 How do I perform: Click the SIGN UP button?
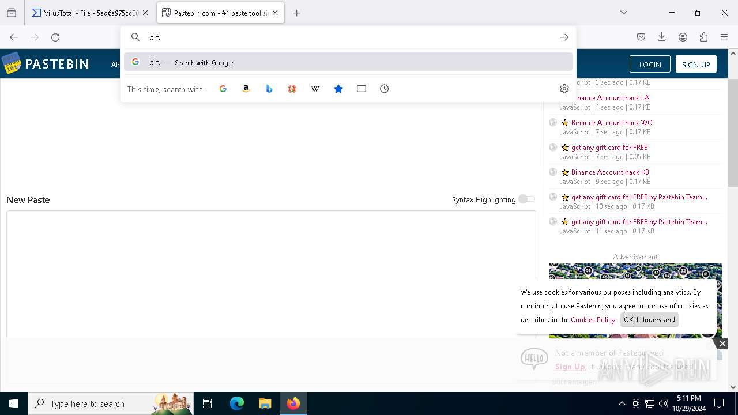pyautogui.click(x=696, y=65)
